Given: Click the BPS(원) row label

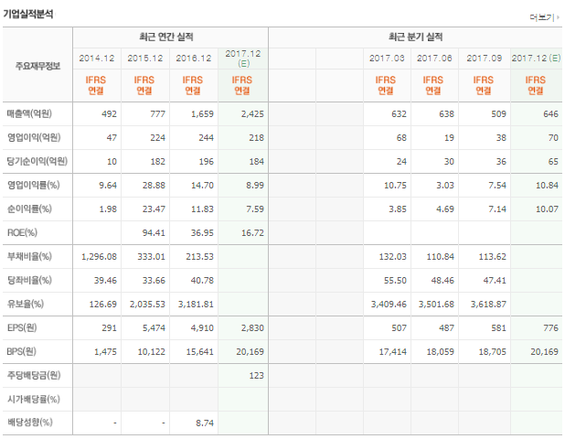Looking at the screenshot, I should 22,352.
